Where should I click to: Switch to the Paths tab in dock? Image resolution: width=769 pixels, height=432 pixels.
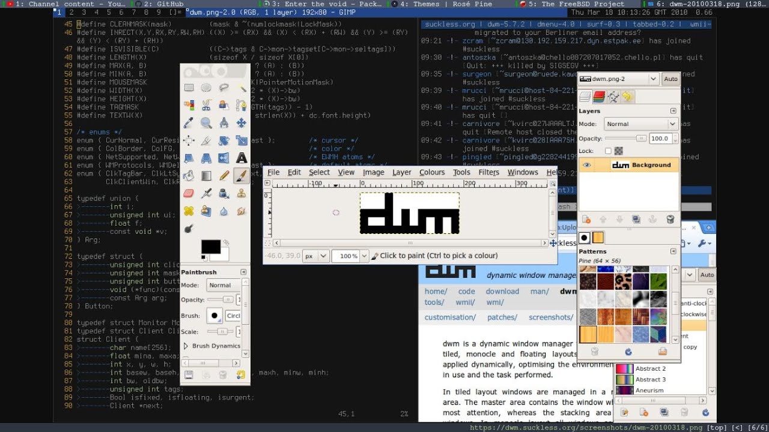(x=613, y=97)
